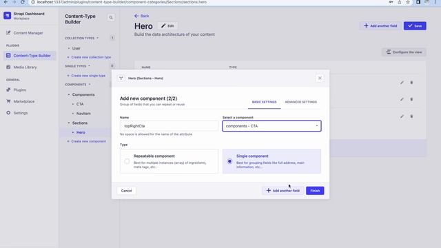The height and width of the screenshot is (248, 441).
Task: Select the CTA component
Action: (x=80, y=104)
